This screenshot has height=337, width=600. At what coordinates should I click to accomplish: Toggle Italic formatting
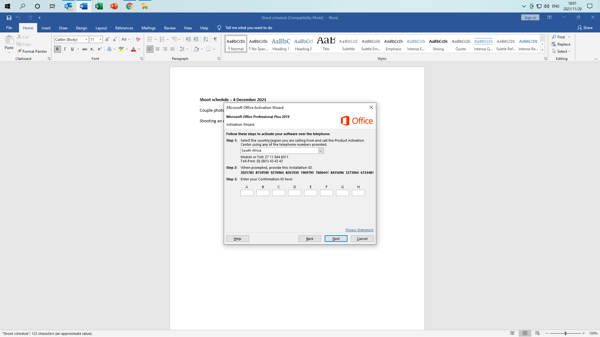65,49
